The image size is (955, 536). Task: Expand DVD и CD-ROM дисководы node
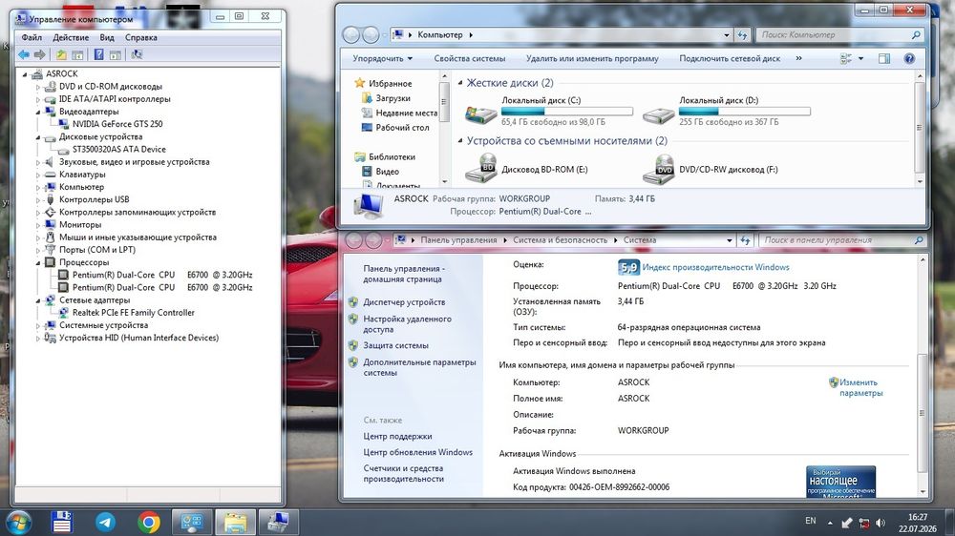pyautogui.click(x=38, y=87)
